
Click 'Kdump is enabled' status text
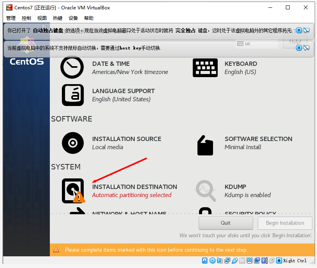coord(248,195)
